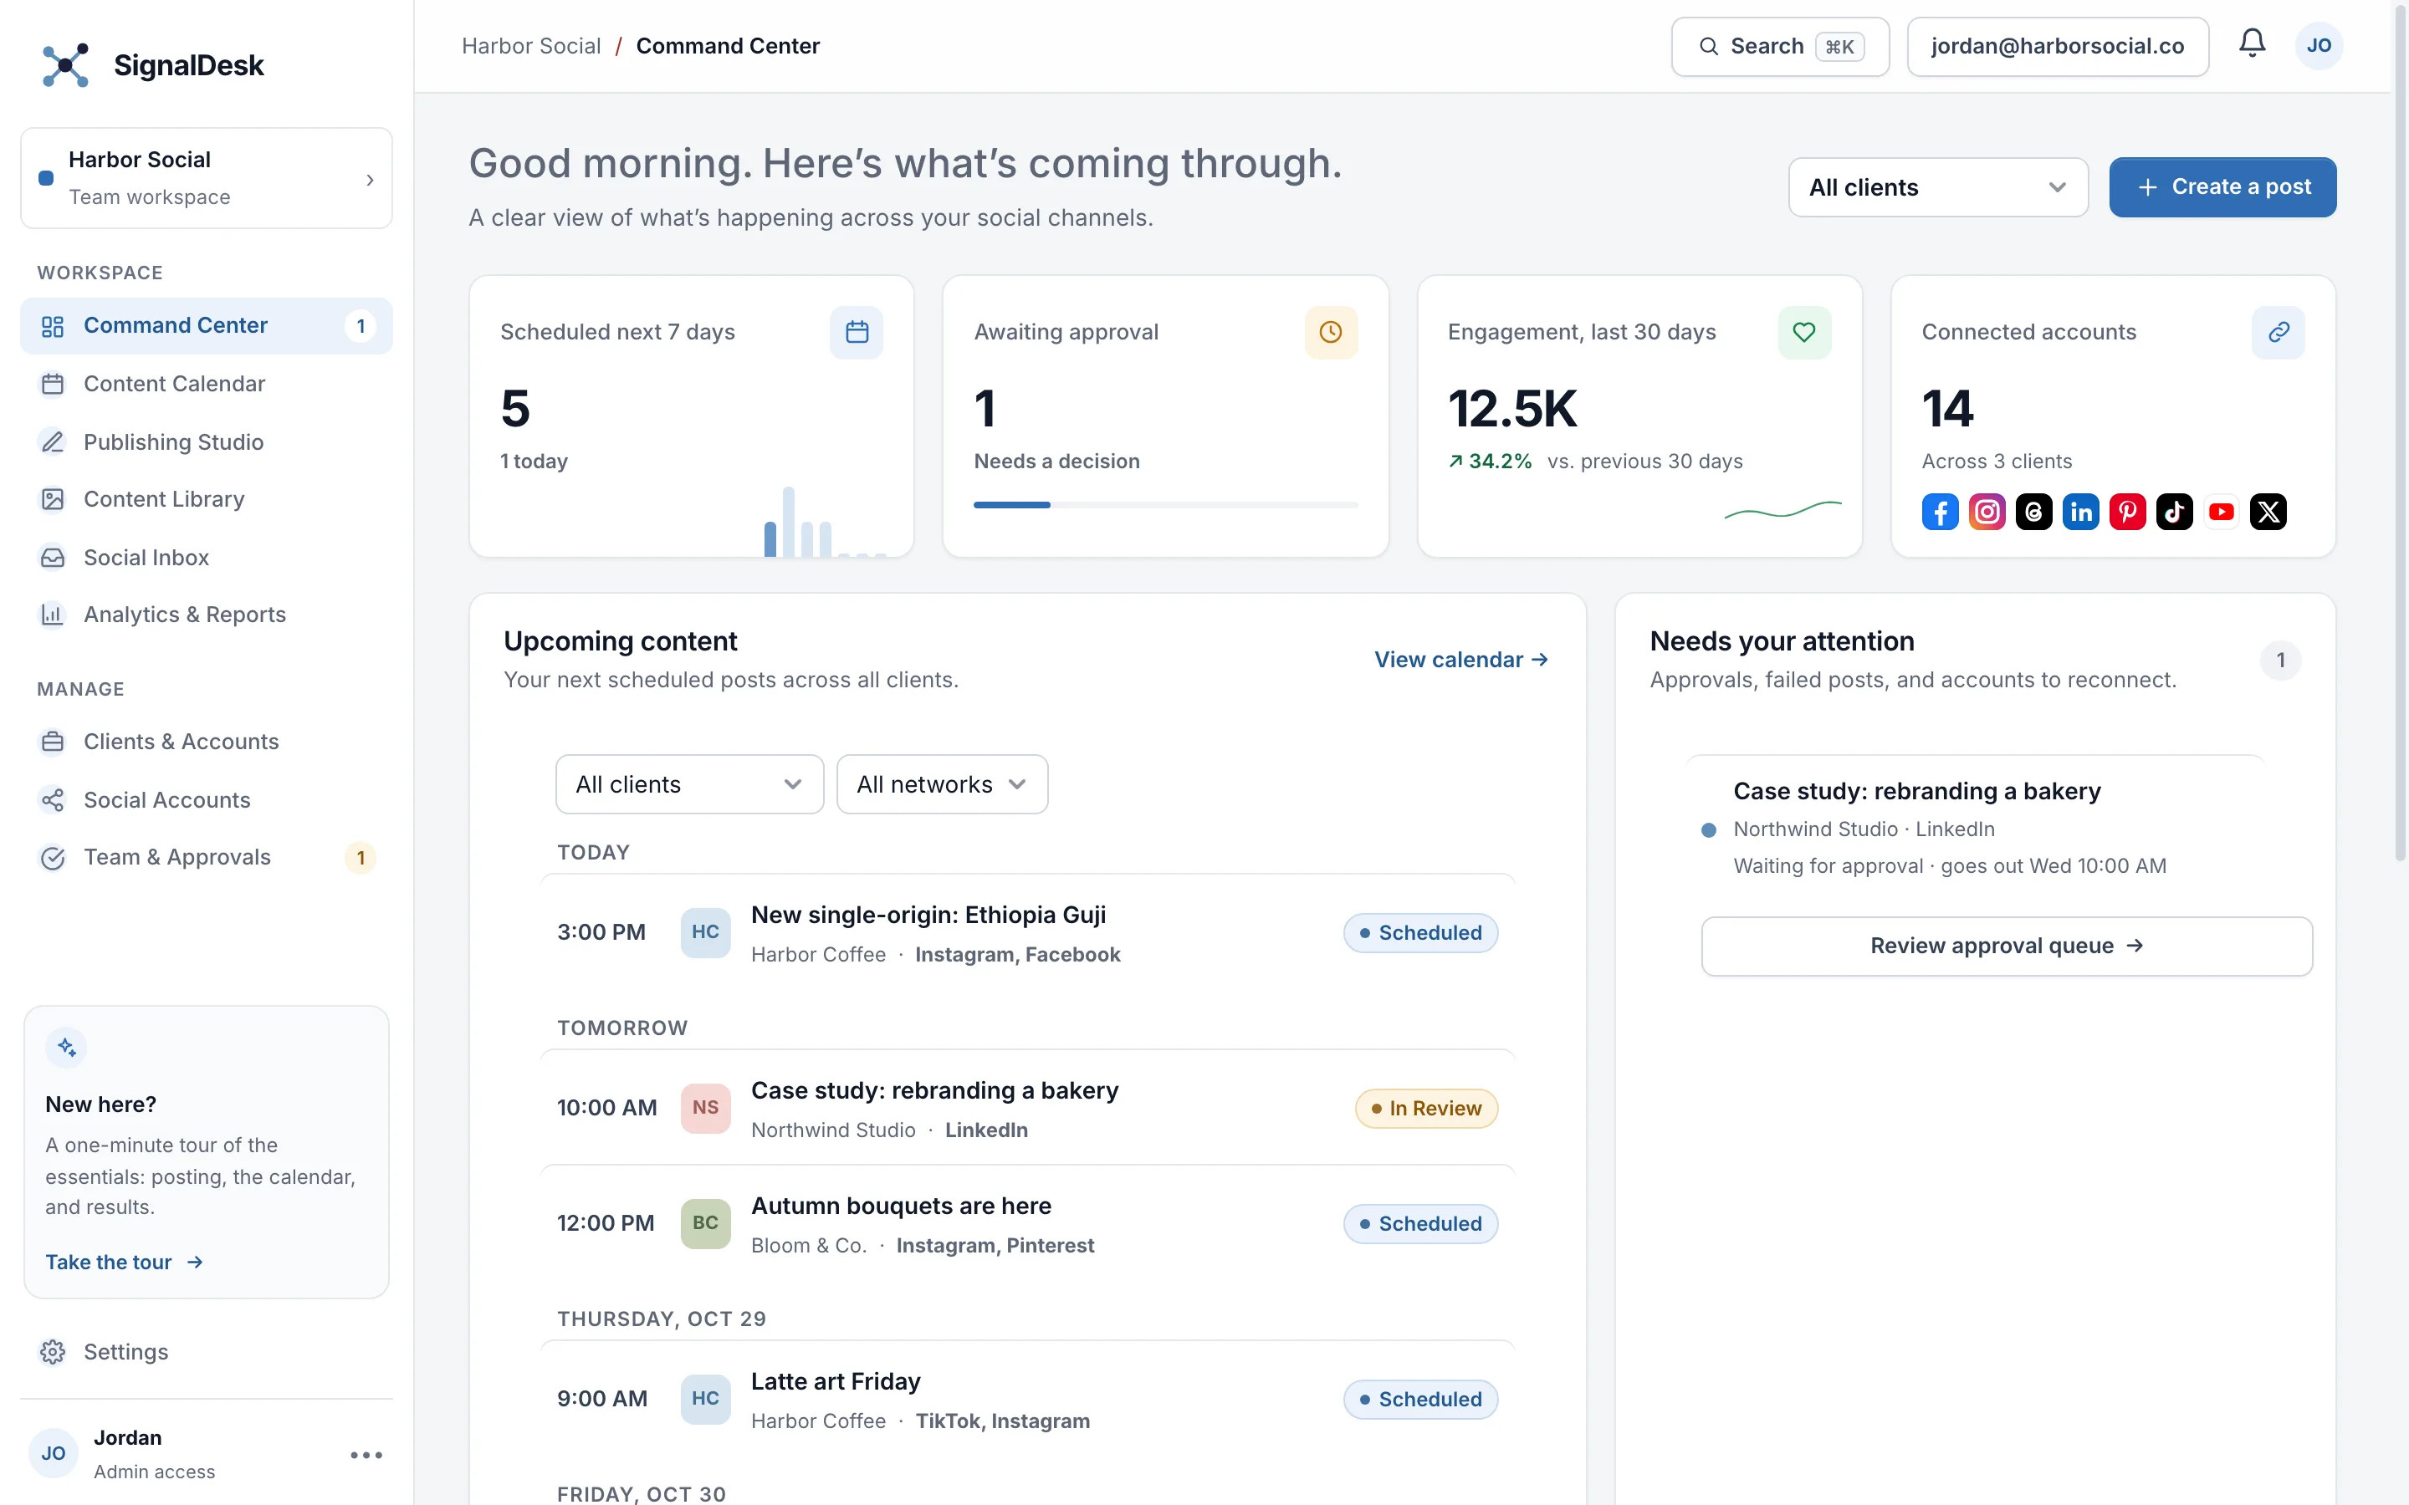Open the All networks filter dropdown
Viewport: 2409px width, 1505px height.
[x=942, y=784]
